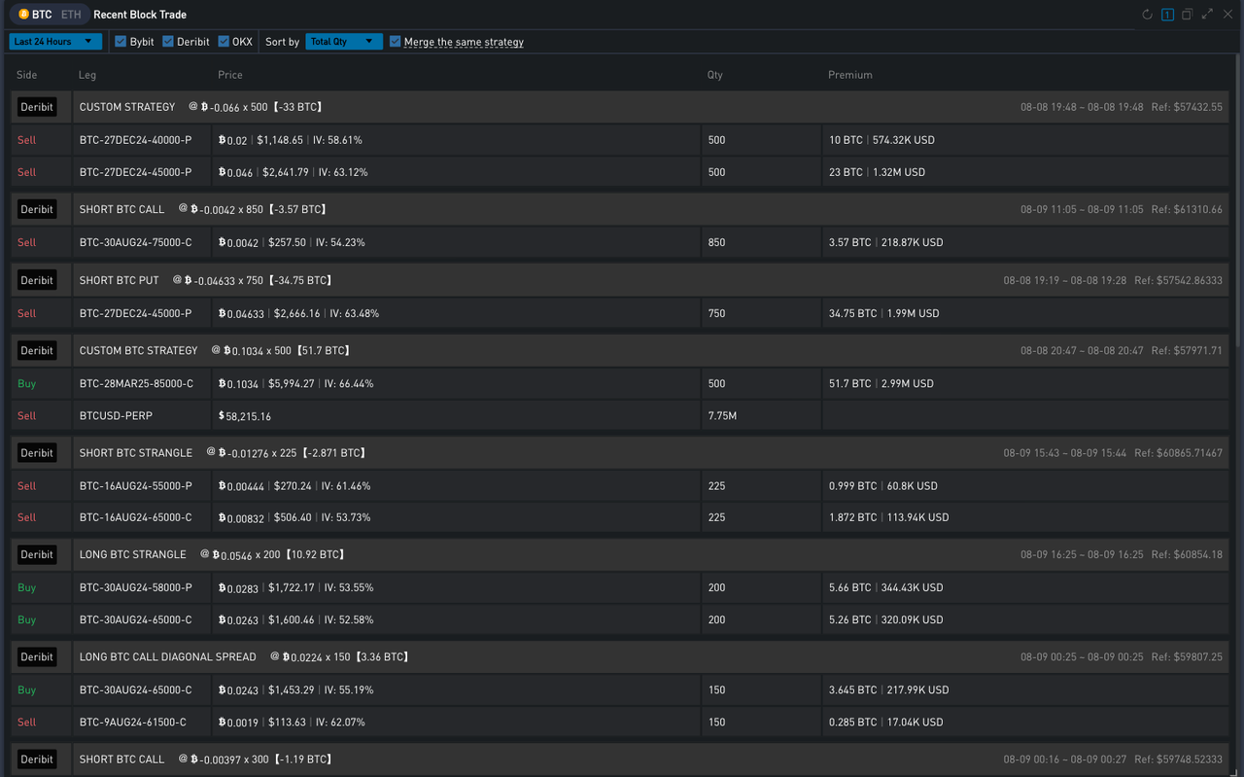Click premium 51.7 BTC | 2.99M USD
This screenshot has height=777, width=1244.
[881, 383]
